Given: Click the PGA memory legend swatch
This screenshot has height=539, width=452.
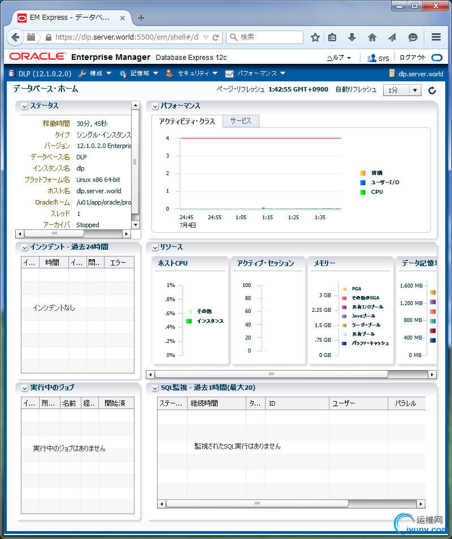Looking at the screenshot, I should tap(344, 289).
